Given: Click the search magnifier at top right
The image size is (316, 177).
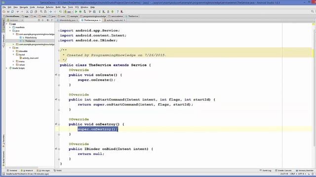Looking at the screenshot, I should click(313, 12).
